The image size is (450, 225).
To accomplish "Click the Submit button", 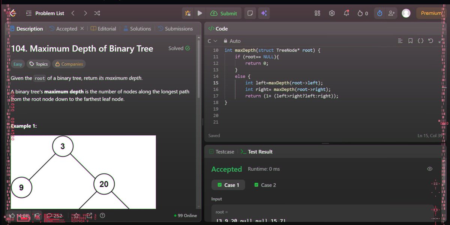I will tap(224, 13).
